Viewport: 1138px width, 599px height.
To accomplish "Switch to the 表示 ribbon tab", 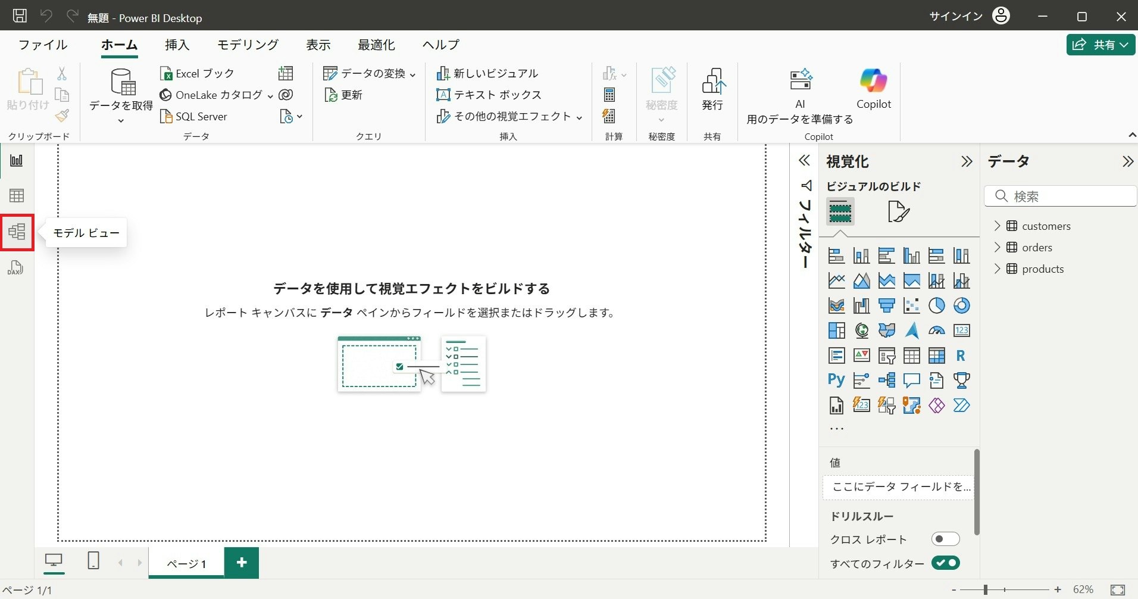I will click(x=318, y=45).
